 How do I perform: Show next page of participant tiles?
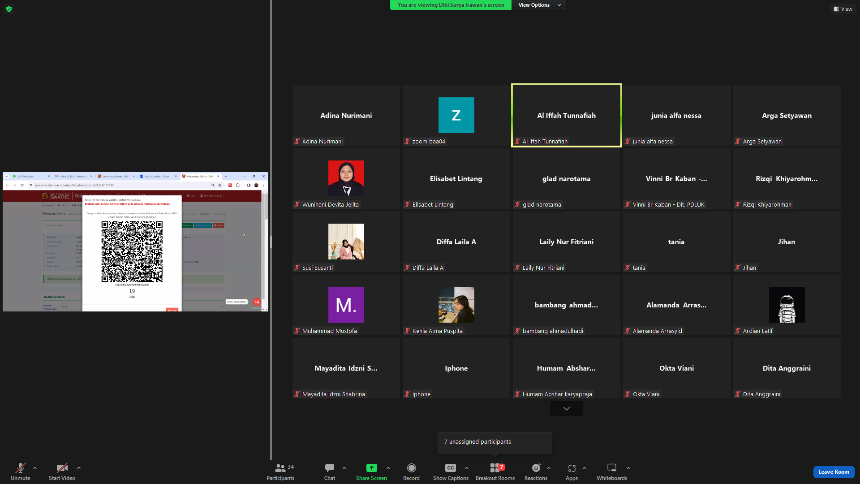pyautogui.click(x=567, y=409)
